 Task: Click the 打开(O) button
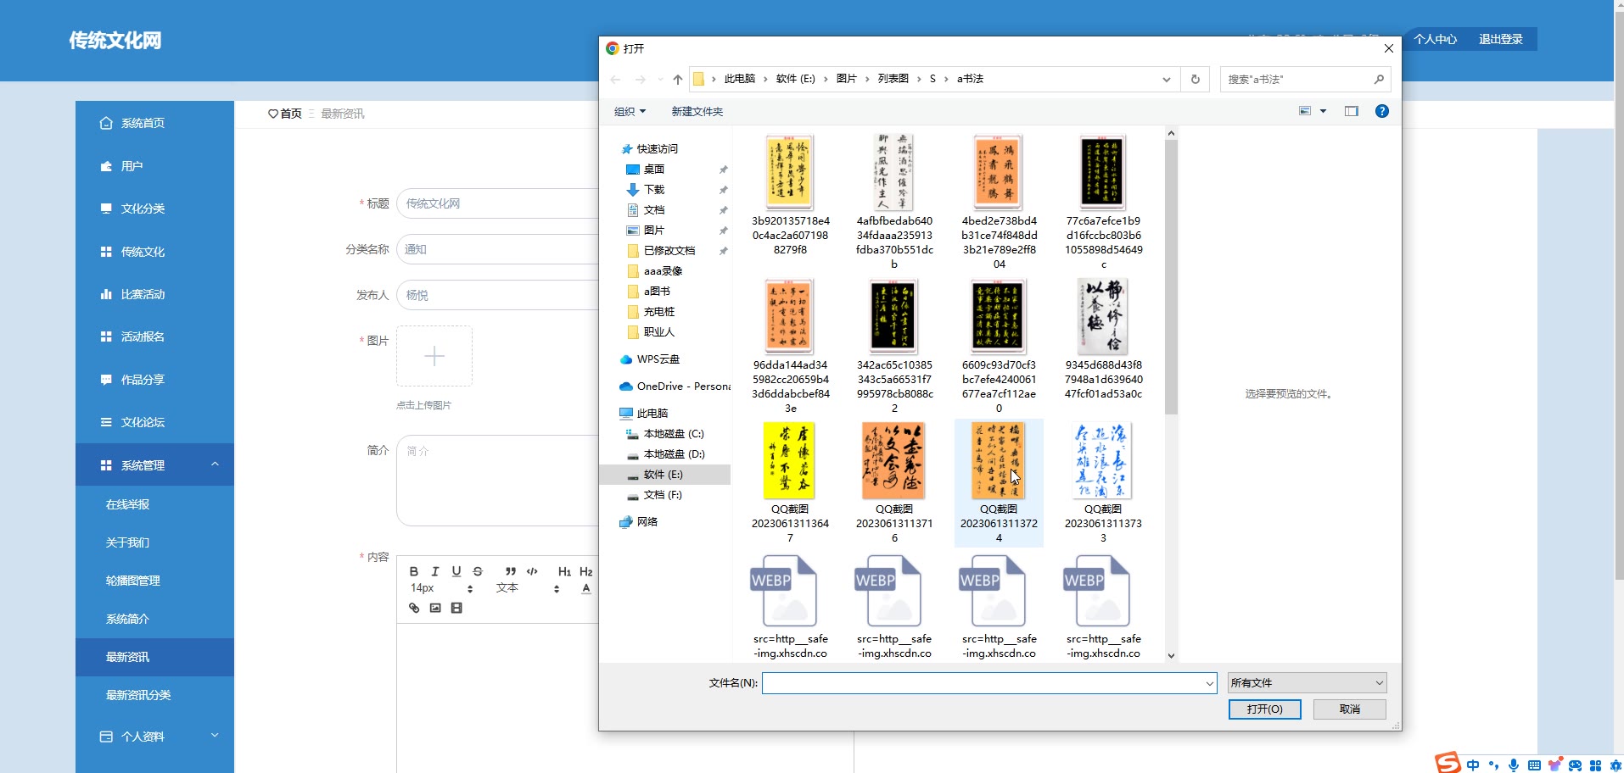point(1264,709)
